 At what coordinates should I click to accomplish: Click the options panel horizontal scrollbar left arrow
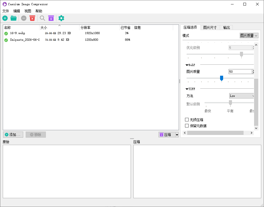click(185, 133)
